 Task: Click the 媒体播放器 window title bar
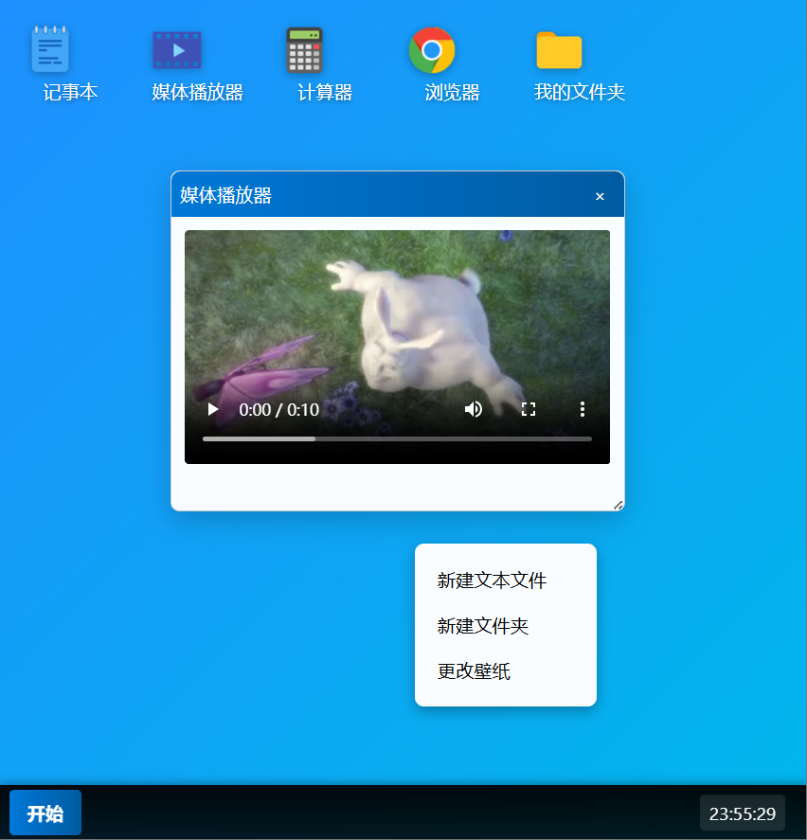[379, 195]
